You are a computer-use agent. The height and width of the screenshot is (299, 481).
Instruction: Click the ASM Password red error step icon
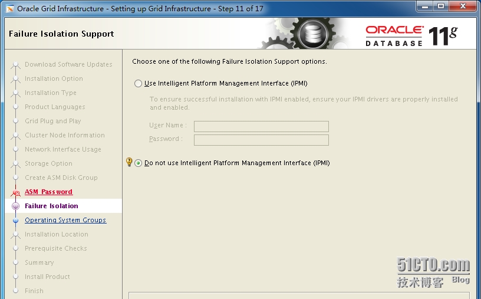(x=16, y=192)
